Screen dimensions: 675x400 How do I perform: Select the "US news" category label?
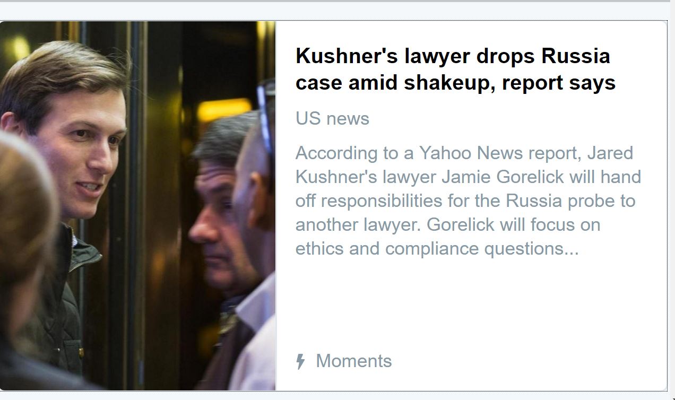[332, 119]
